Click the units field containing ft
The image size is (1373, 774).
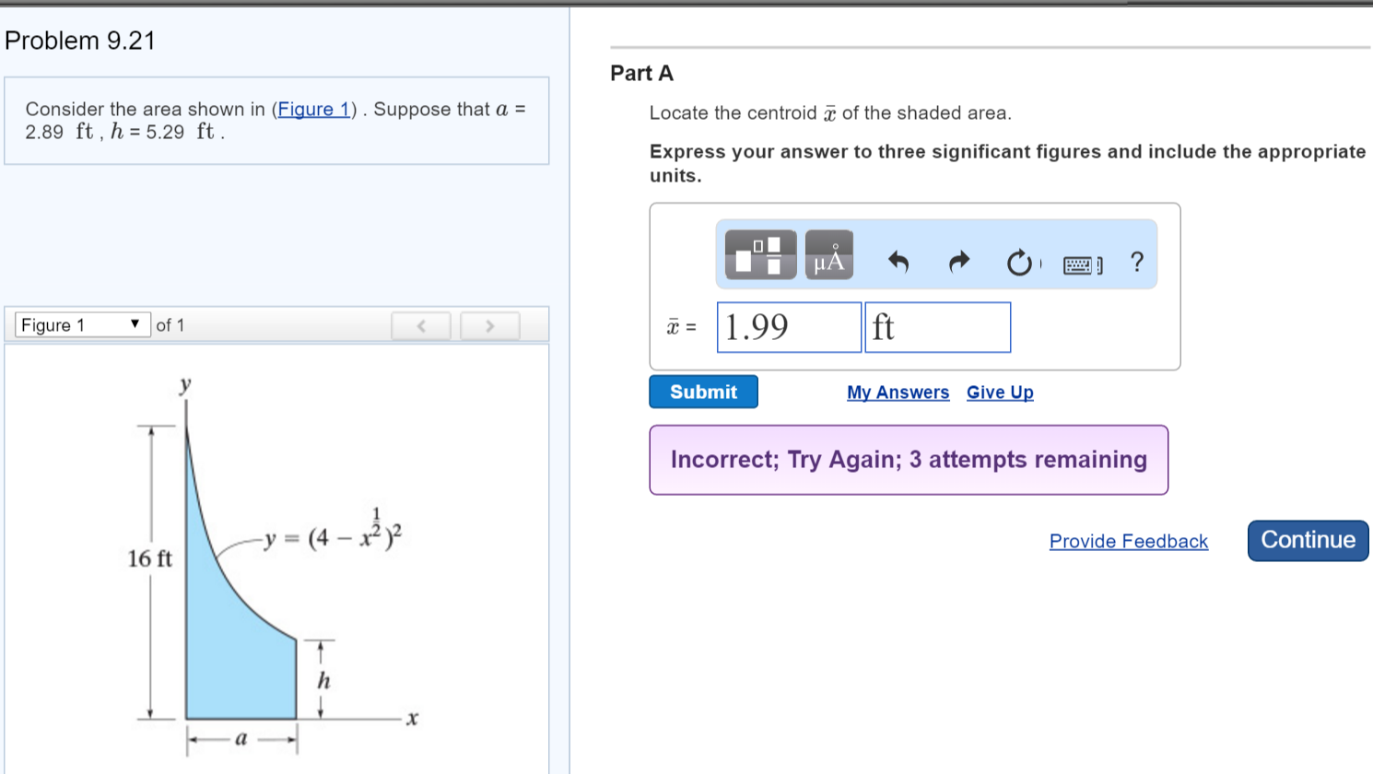(x=938, y=327)
